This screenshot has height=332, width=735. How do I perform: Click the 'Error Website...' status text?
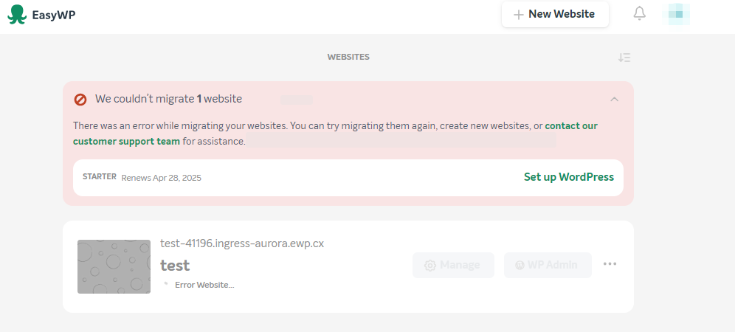tap(204, 285)
